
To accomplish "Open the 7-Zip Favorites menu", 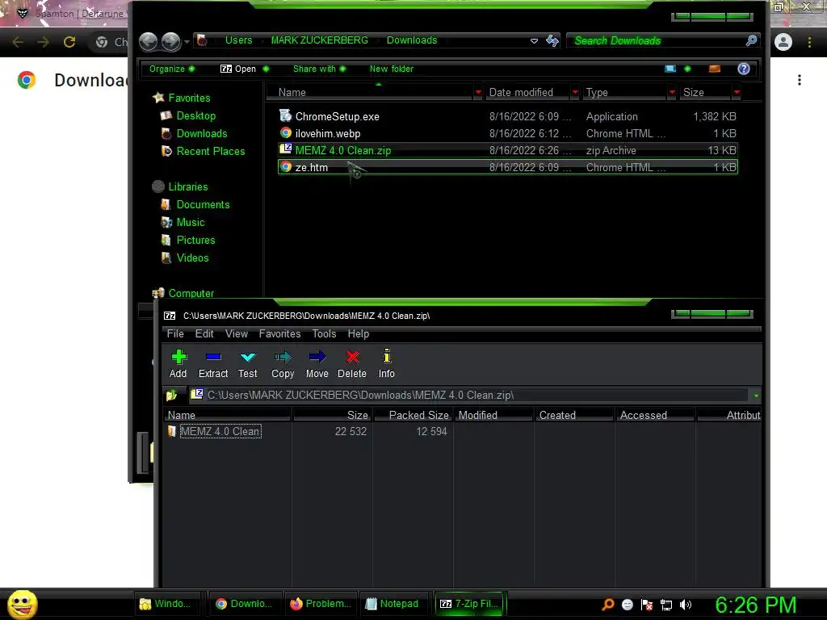I will click(x=279, y=333).
